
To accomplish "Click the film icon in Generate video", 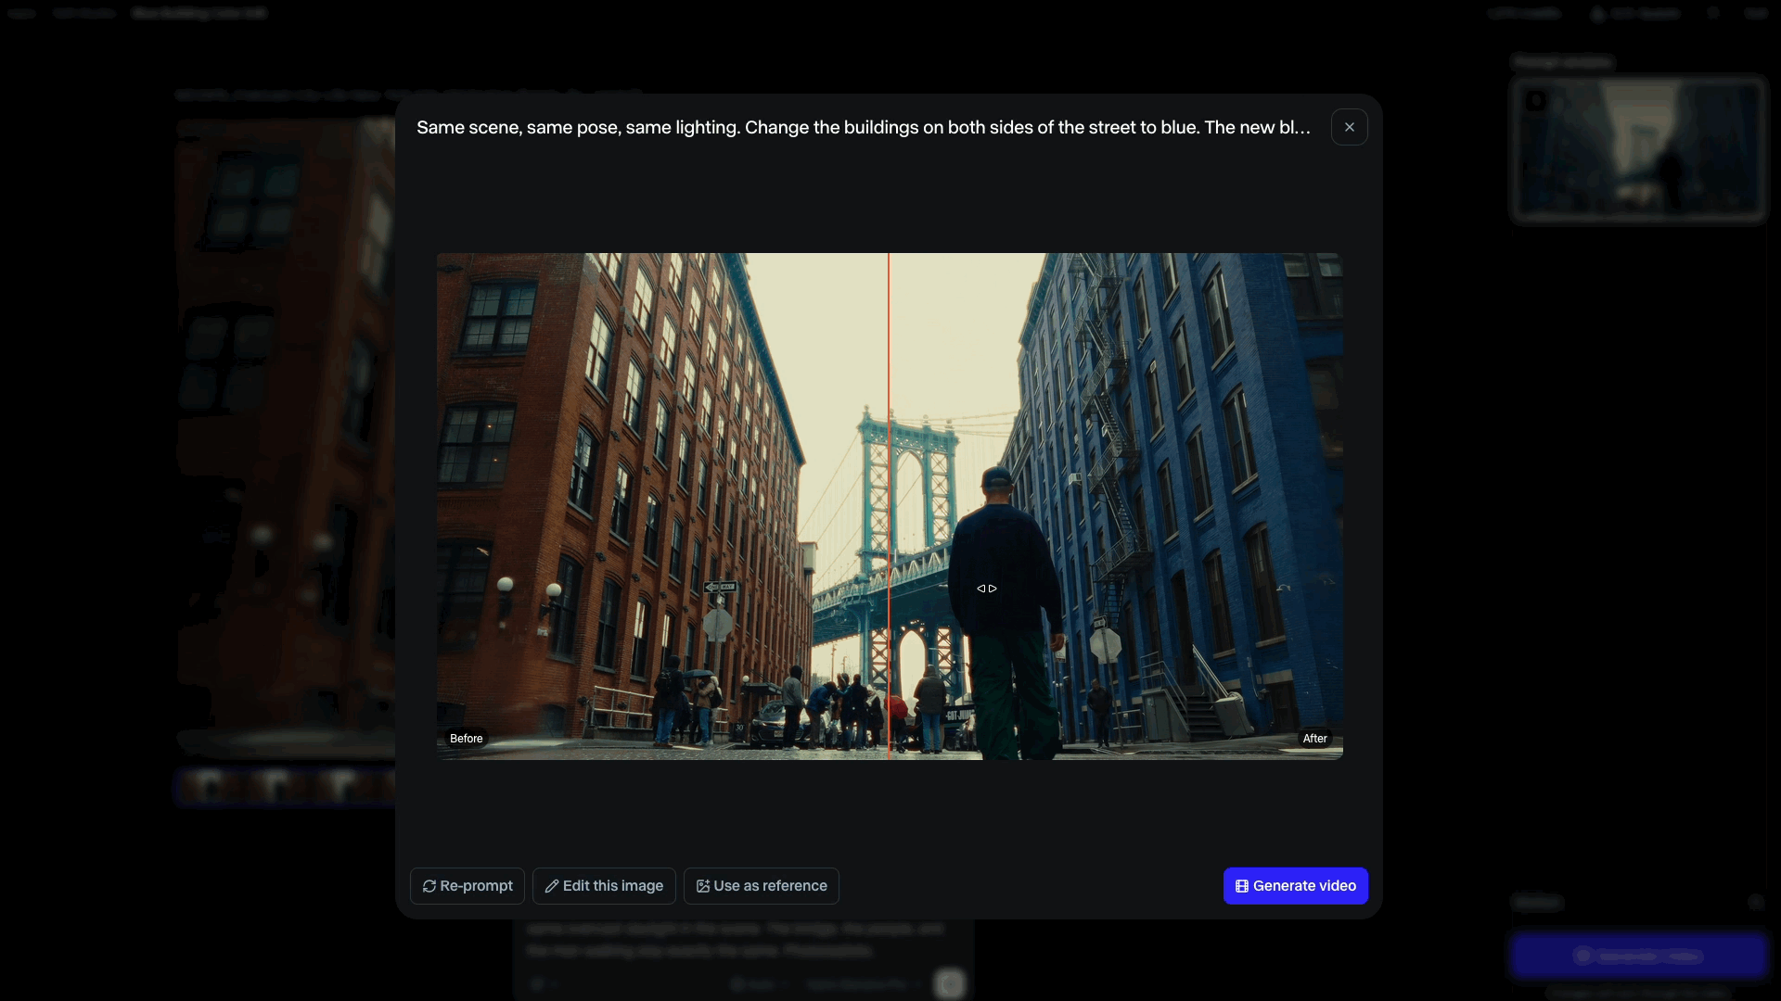I will pyautogui.click(x=1242, y=886).
